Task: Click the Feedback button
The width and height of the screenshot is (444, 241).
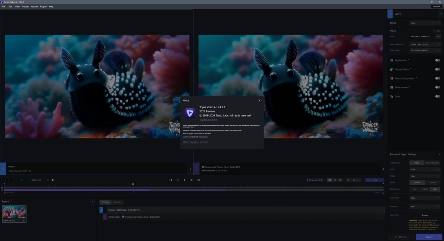Action: point(436,6)
